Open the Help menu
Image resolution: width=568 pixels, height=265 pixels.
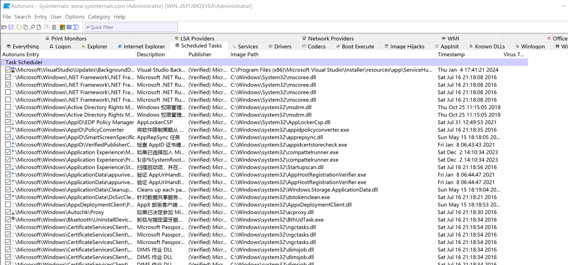(x=119, y=17)
